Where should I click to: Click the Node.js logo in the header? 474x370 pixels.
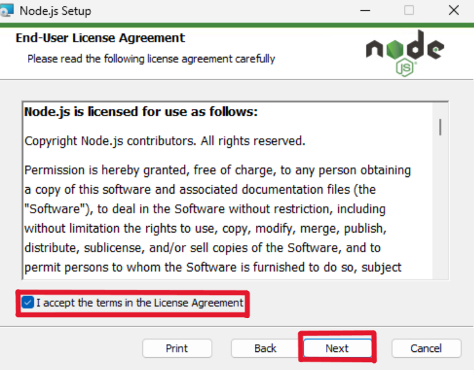point(404,49)
